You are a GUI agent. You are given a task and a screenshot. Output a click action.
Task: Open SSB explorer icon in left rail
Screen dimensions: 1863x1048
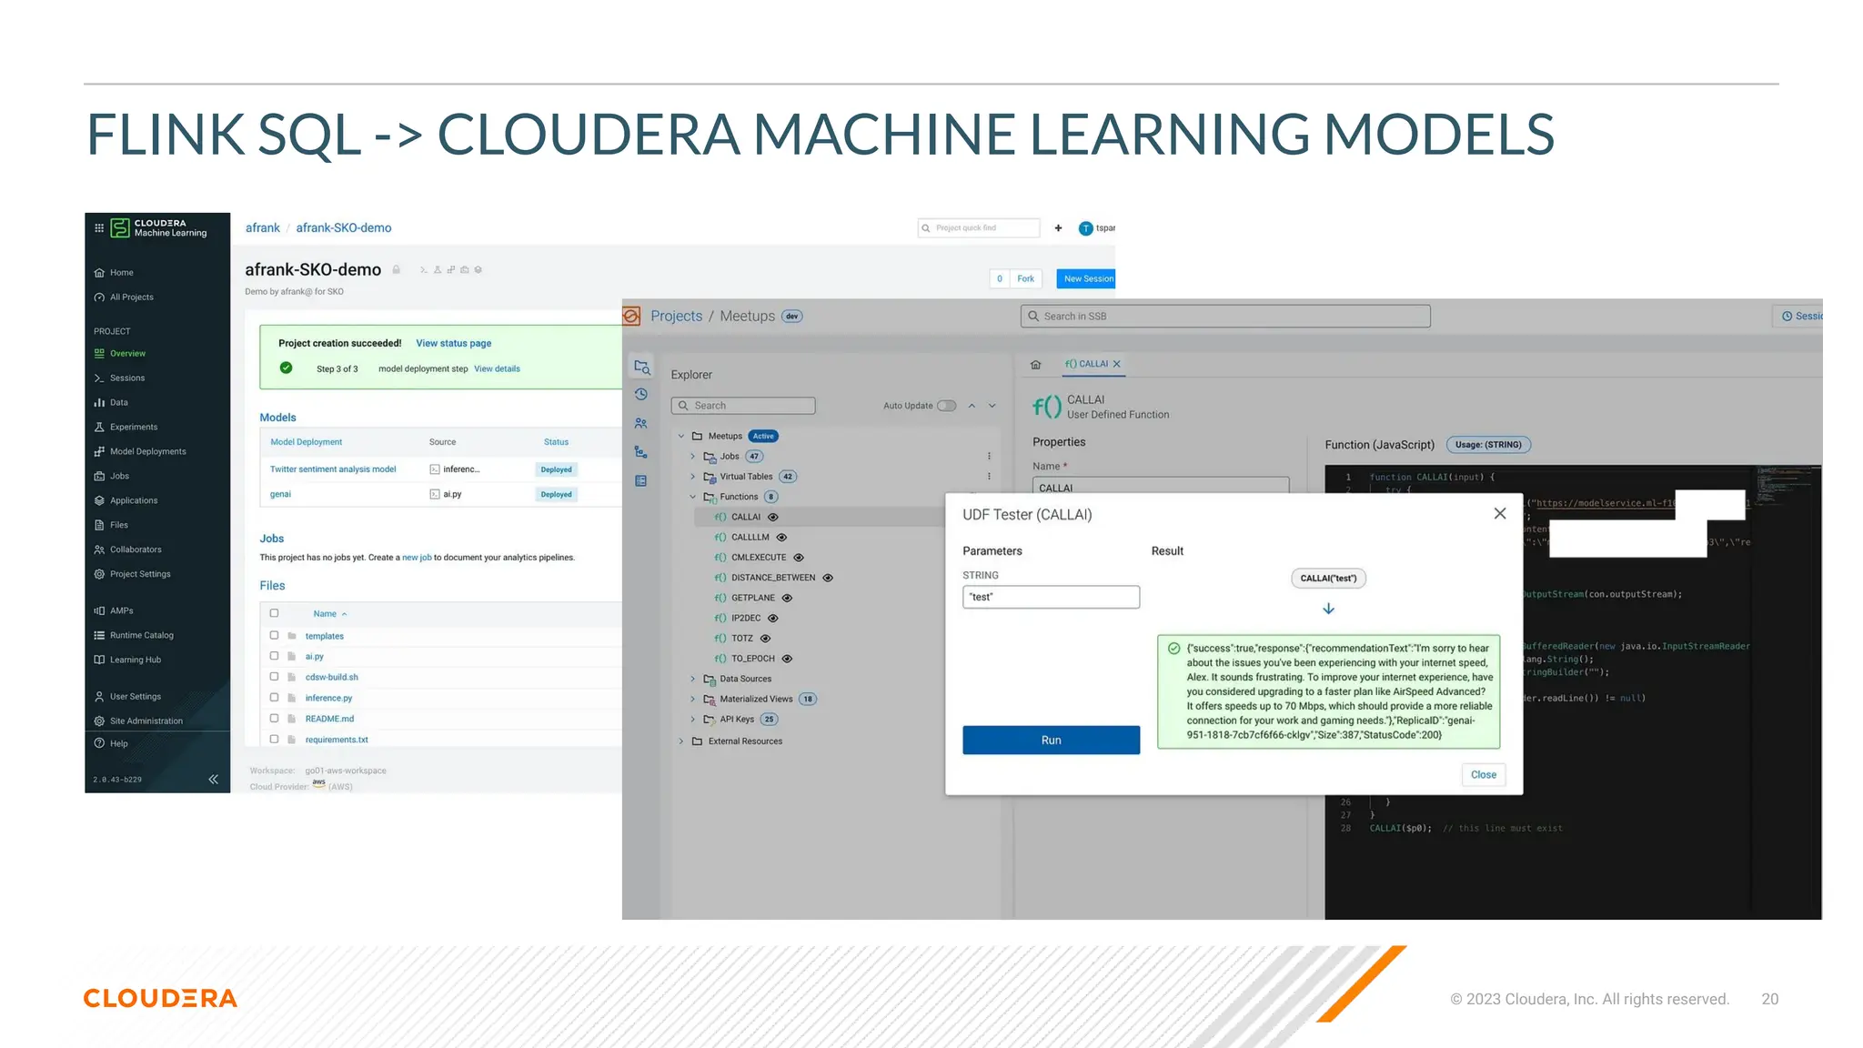tap(641, 367)
